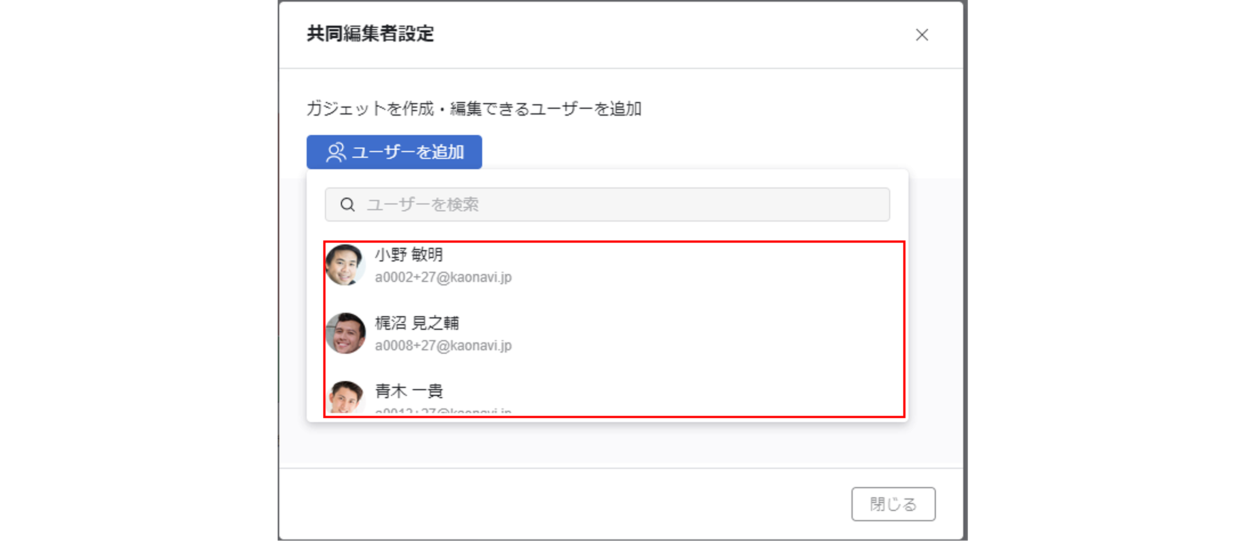Choose the name 梶沼 見之輔 from the list
The height and width of the screenshot is (544, 1248).
pyautogui.click(x=417, y=323)
